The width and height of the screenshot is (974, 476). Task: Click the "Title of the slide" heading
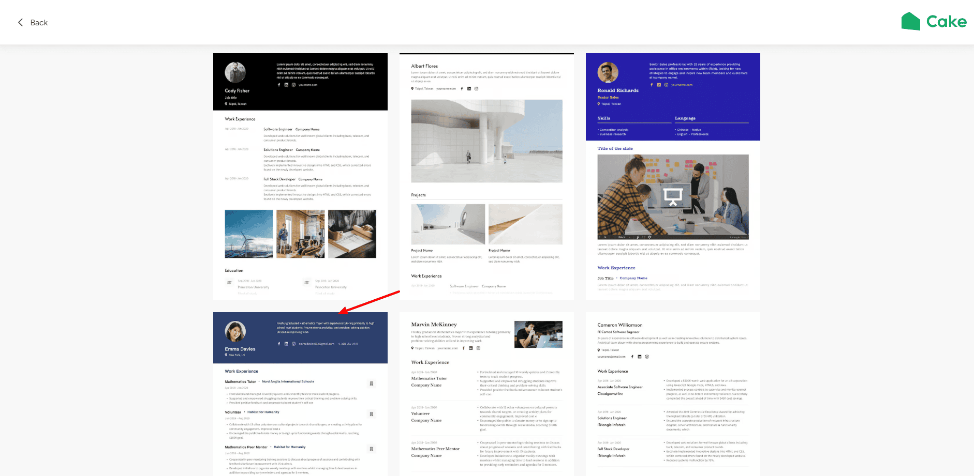pyautogui.click(x=615, y=148)
